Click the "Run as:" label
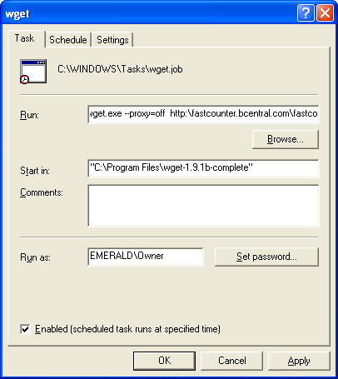This screenshot has height=379, width=338. tap(35, 257)
